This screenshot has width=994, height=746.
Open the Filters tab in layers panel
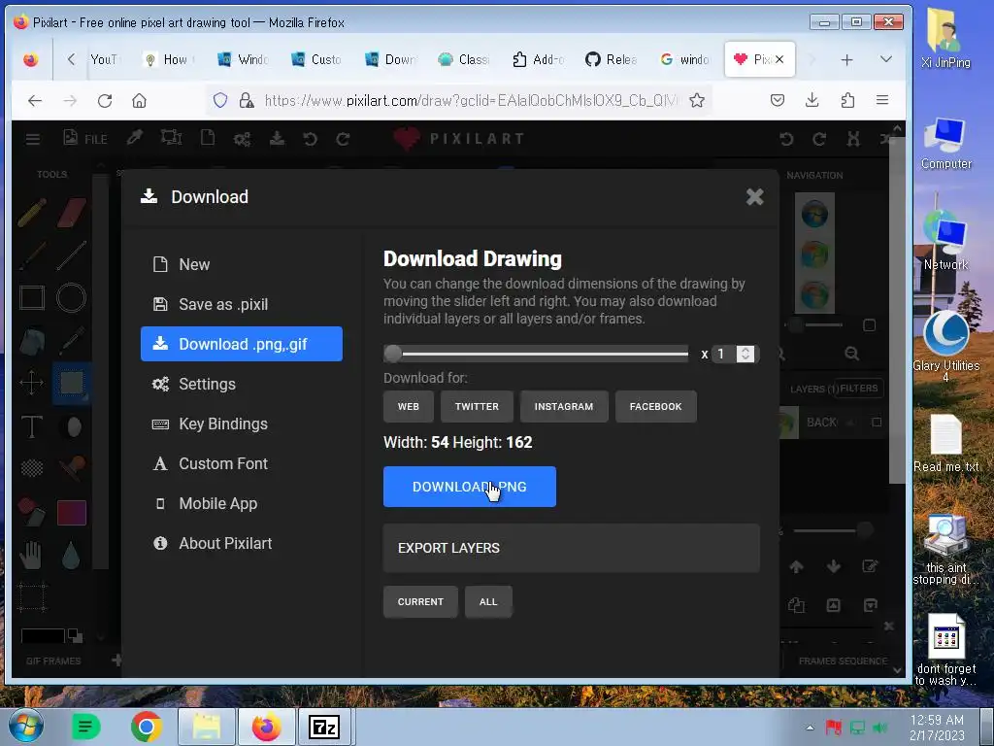859,389
